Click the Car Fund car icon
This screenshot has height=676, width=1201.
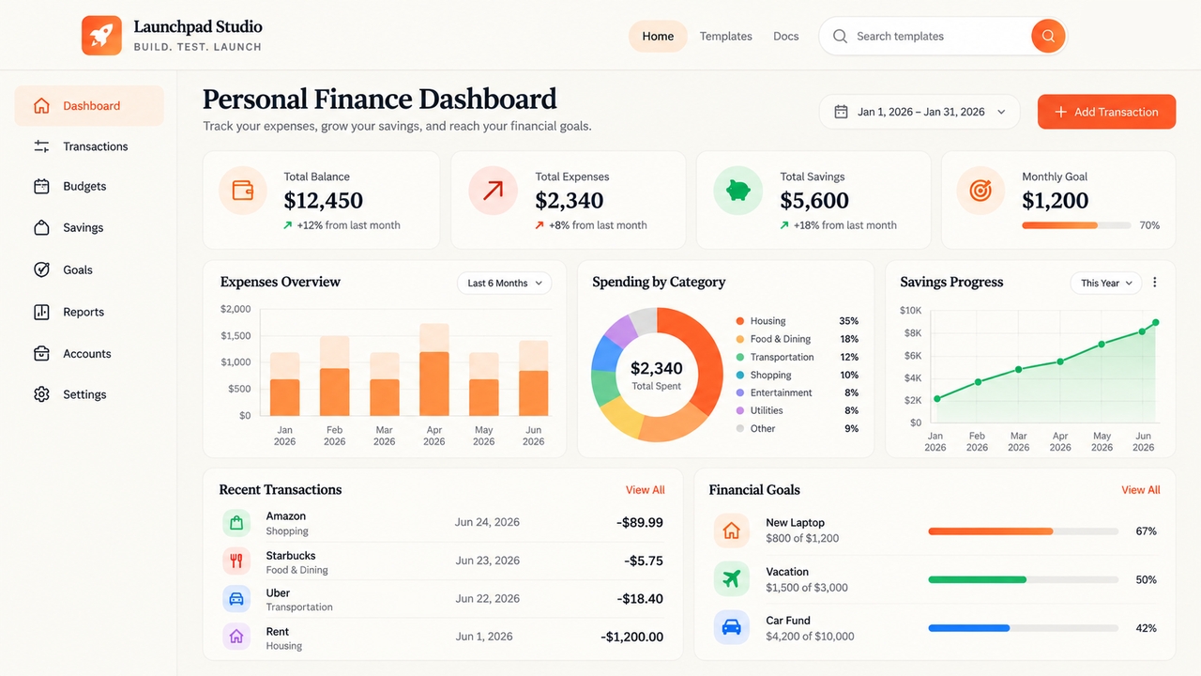click(732, 627)
